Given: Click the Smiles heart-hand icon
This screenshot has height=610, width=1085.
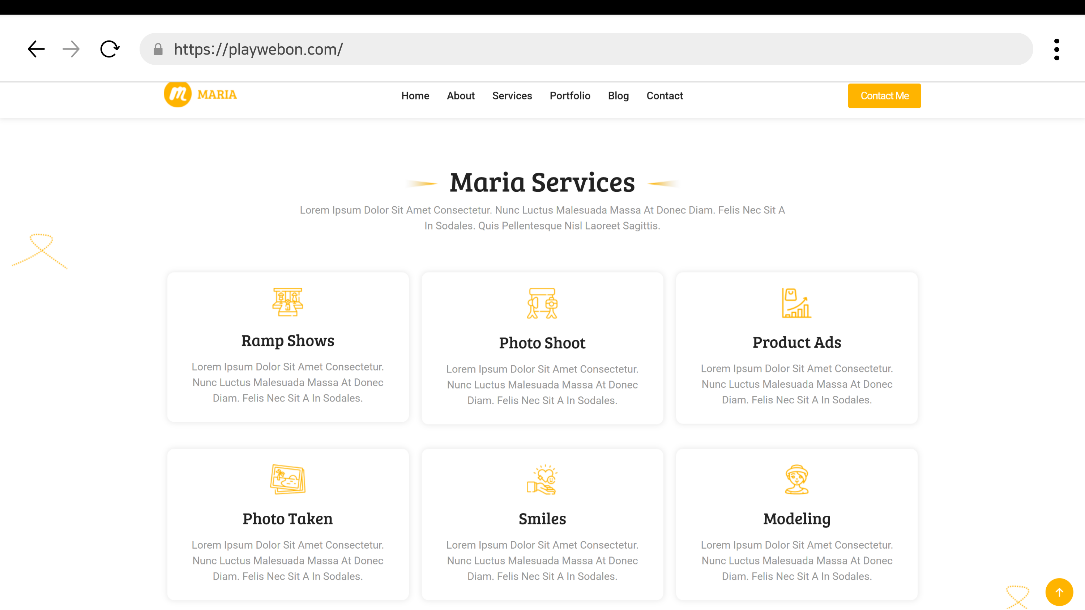Looking at the screenshot, I should [x=542, y=480].
